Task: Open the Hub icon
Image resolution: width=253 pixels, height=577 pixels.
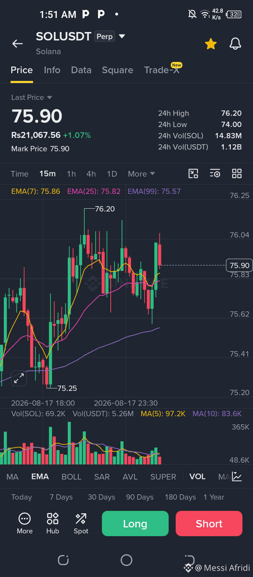Action: [53, 524]
